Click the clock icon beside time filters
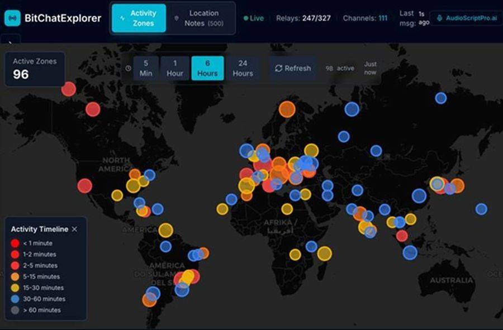The height and width of the screenshot is (330, 503). 128,69
